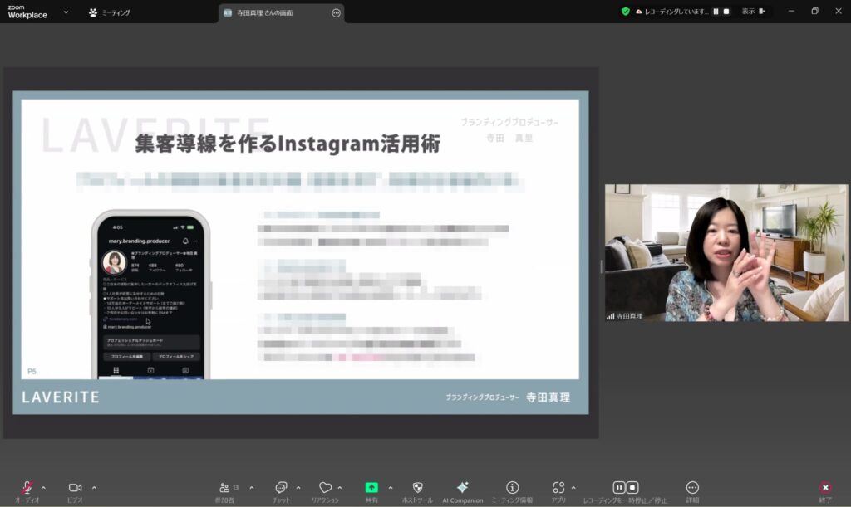Toggle the video camera button

[75, 487]
